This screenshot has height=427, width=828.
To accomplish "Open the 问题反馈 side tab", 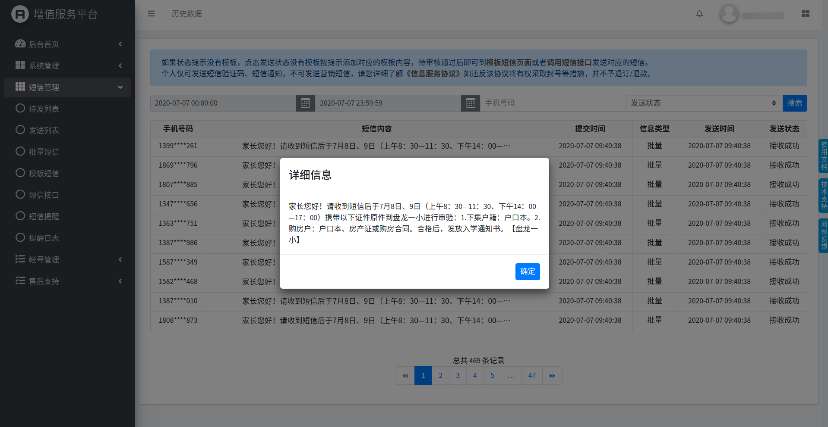I will pos(824,236).
